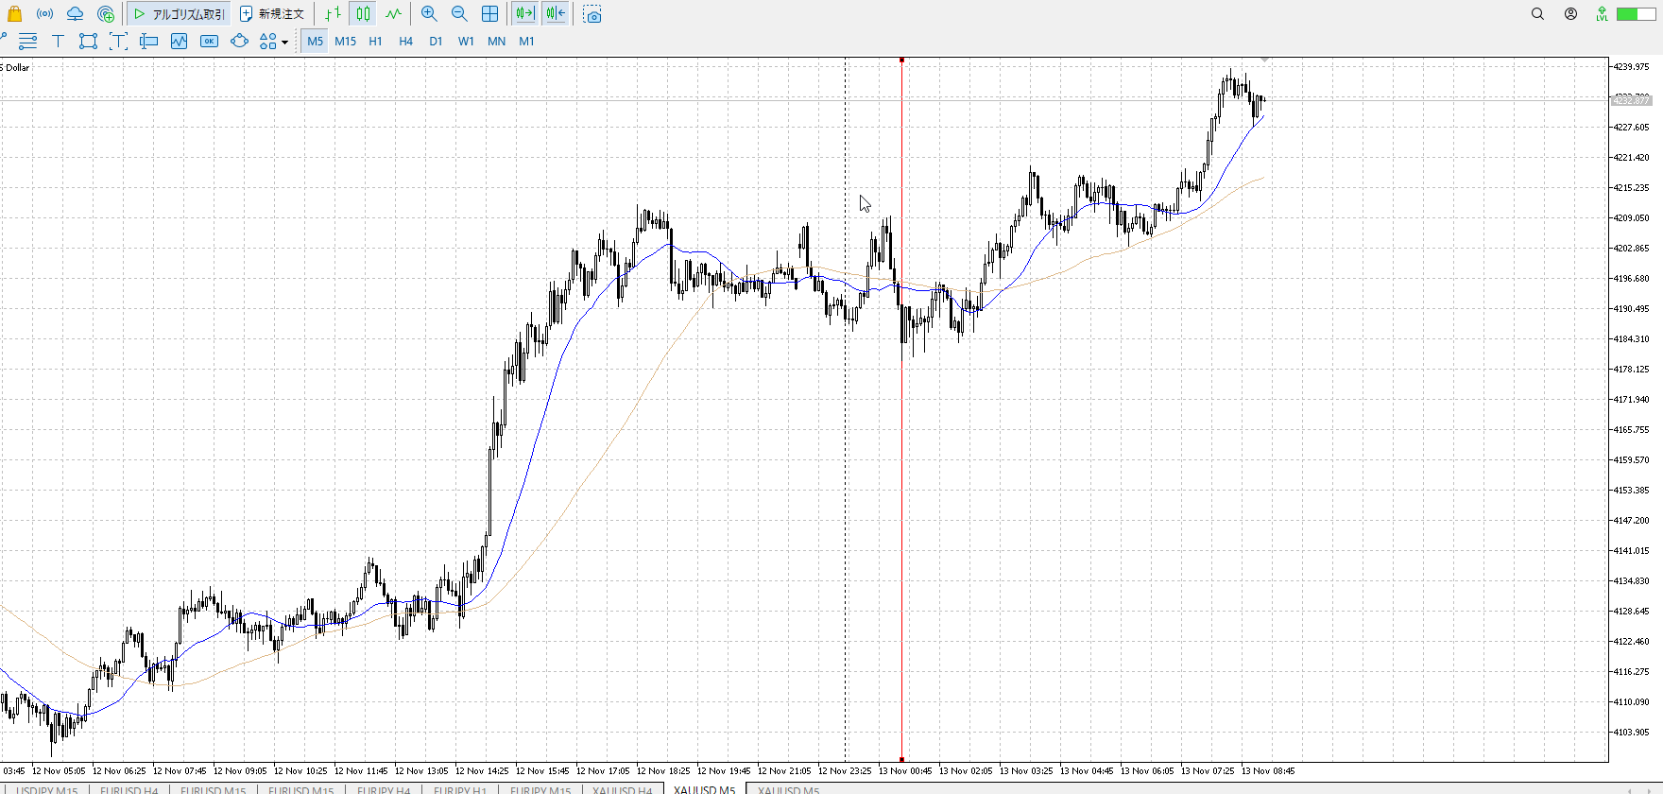Zoom out of the chart
The width and height of the screenshot is (1663, 794).
pyautogui.click(x=459, y=14)
